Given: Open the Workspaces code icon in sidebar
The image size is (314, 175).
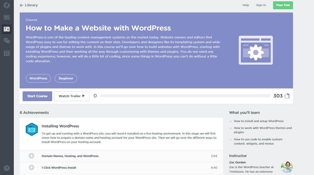Looking at the screenshot, I should pos(7,53).
